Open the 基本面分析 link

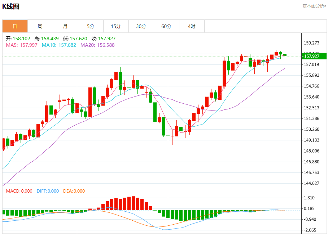pyautogui.click(x=314, y=6)
